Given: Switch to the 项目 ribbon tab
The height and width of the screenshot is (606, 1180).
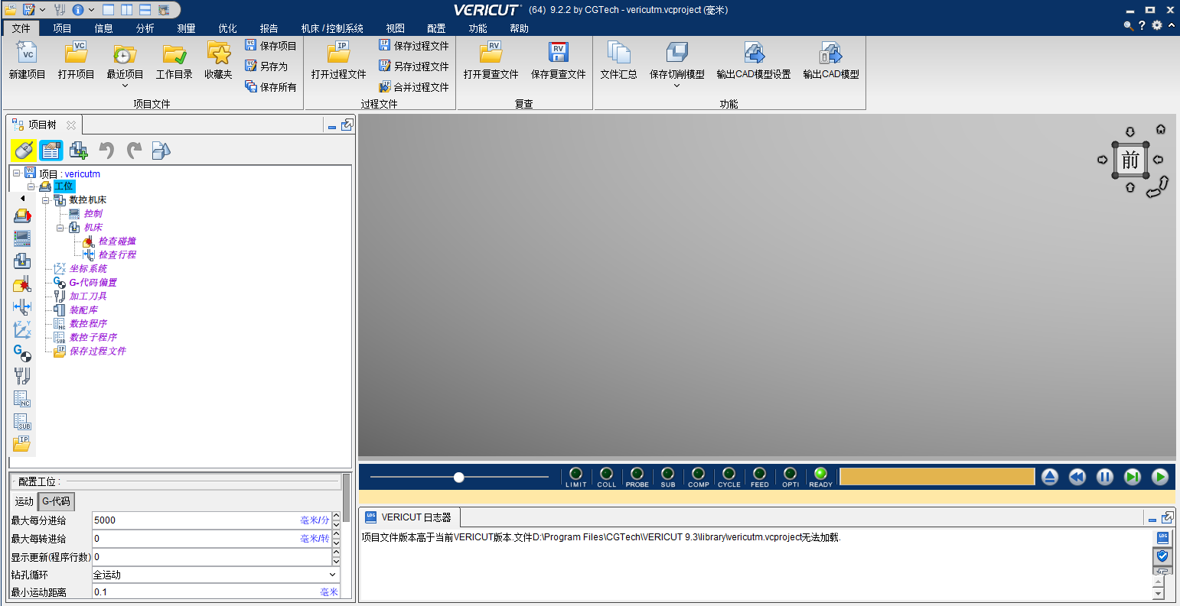Looking at the screenshot, I should click(63, 28).
